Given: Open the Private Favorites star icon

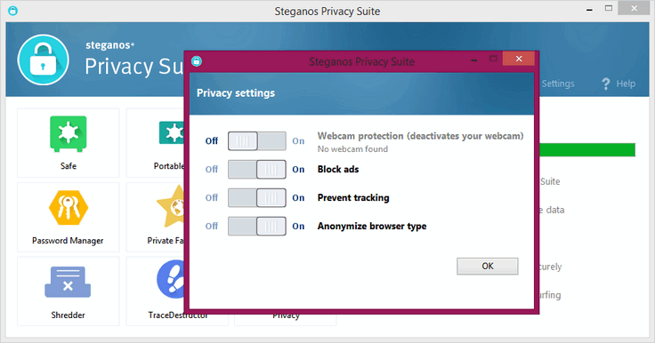Looking at the screenshot, I should pos(171,207).
